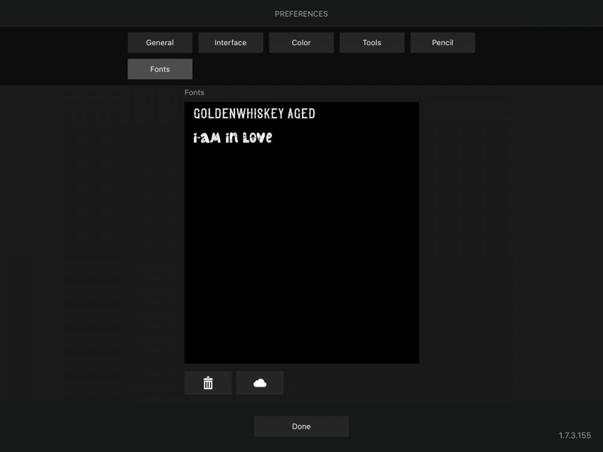Select the I-am in Love font
603x452 pixels.
click(x=301, y=137)
